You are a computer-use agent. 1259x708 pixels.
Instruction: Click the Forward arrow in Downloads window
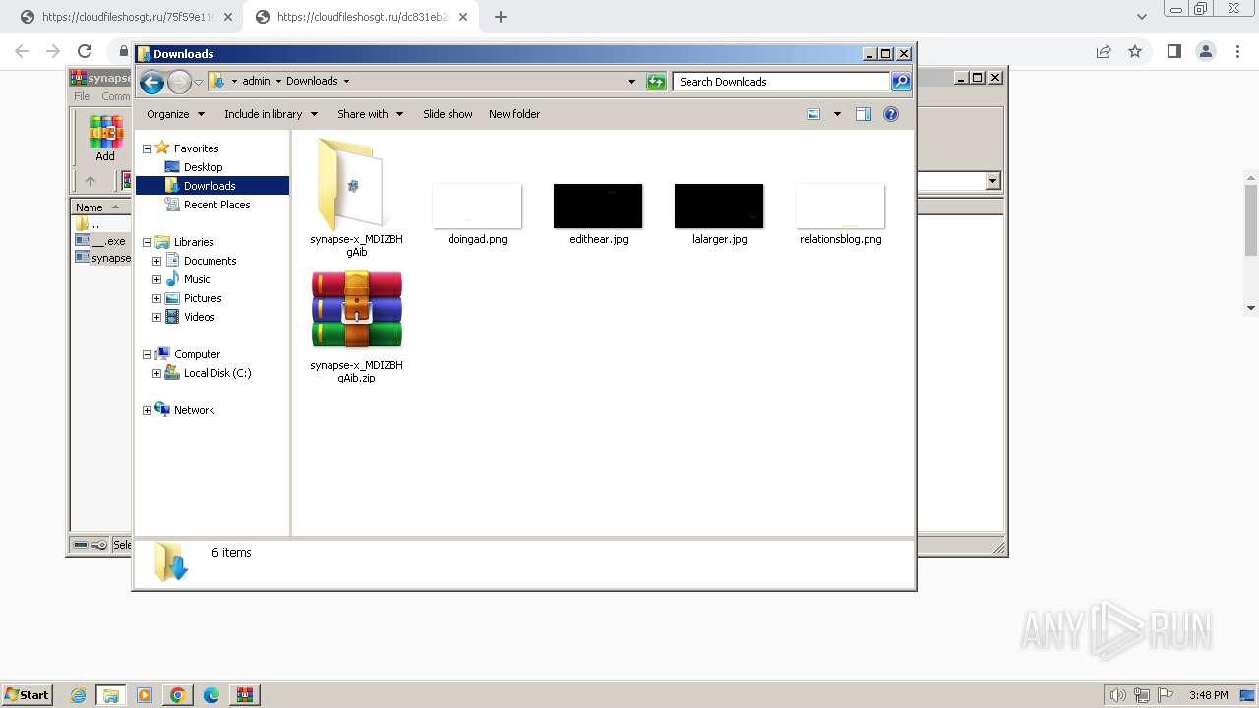point(179,82)
